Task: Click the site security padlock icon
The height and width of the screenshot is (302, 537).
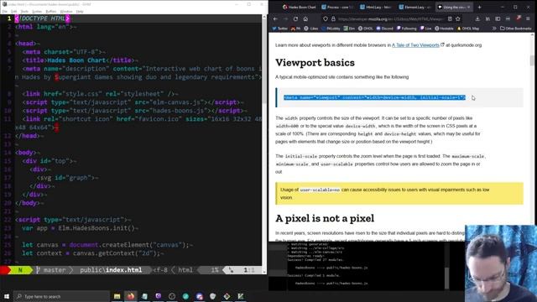Action: 333,18
